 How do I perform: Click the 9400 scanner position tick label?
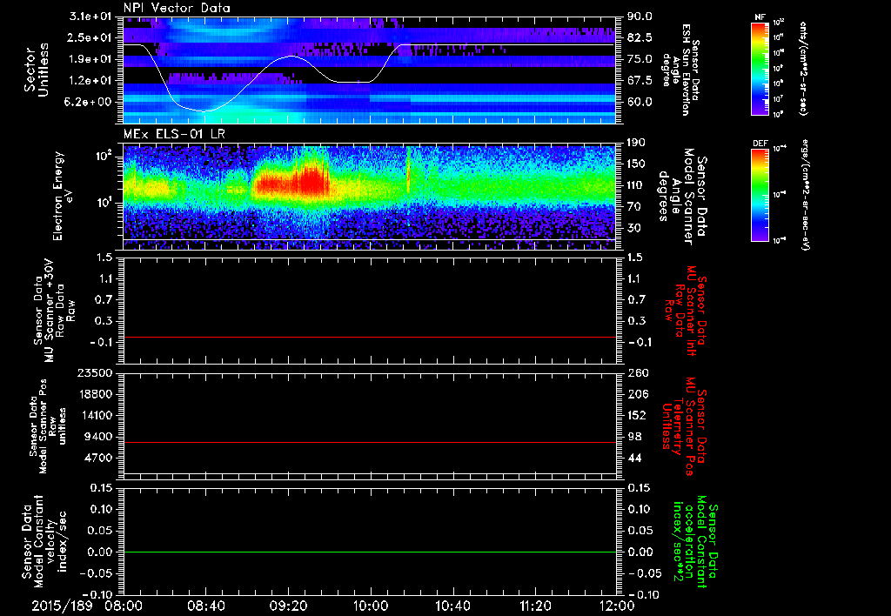[98, 437]
